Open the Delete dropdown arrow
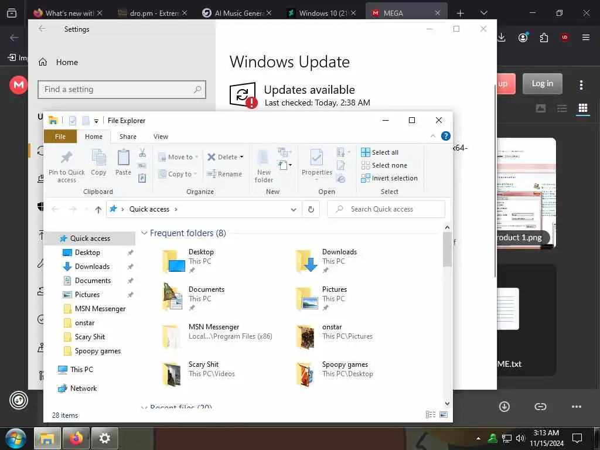This screenshot has width=600, height=450. coord(241,157)
